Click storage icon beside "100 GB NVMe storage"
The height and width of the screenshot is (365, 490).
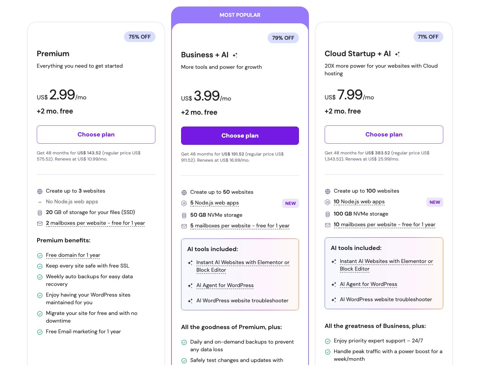328,214
